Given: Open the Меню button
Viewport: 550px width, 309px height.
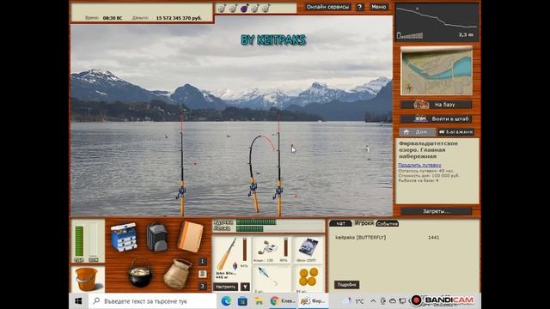Looking at the screenshot, I should 378,7.
